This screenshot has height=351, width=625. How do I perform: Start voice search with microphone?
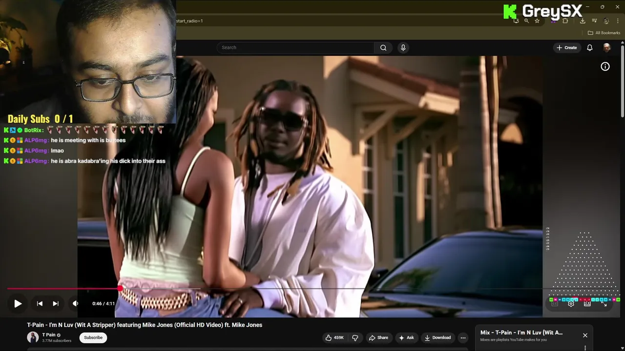[x=403, y=47]
